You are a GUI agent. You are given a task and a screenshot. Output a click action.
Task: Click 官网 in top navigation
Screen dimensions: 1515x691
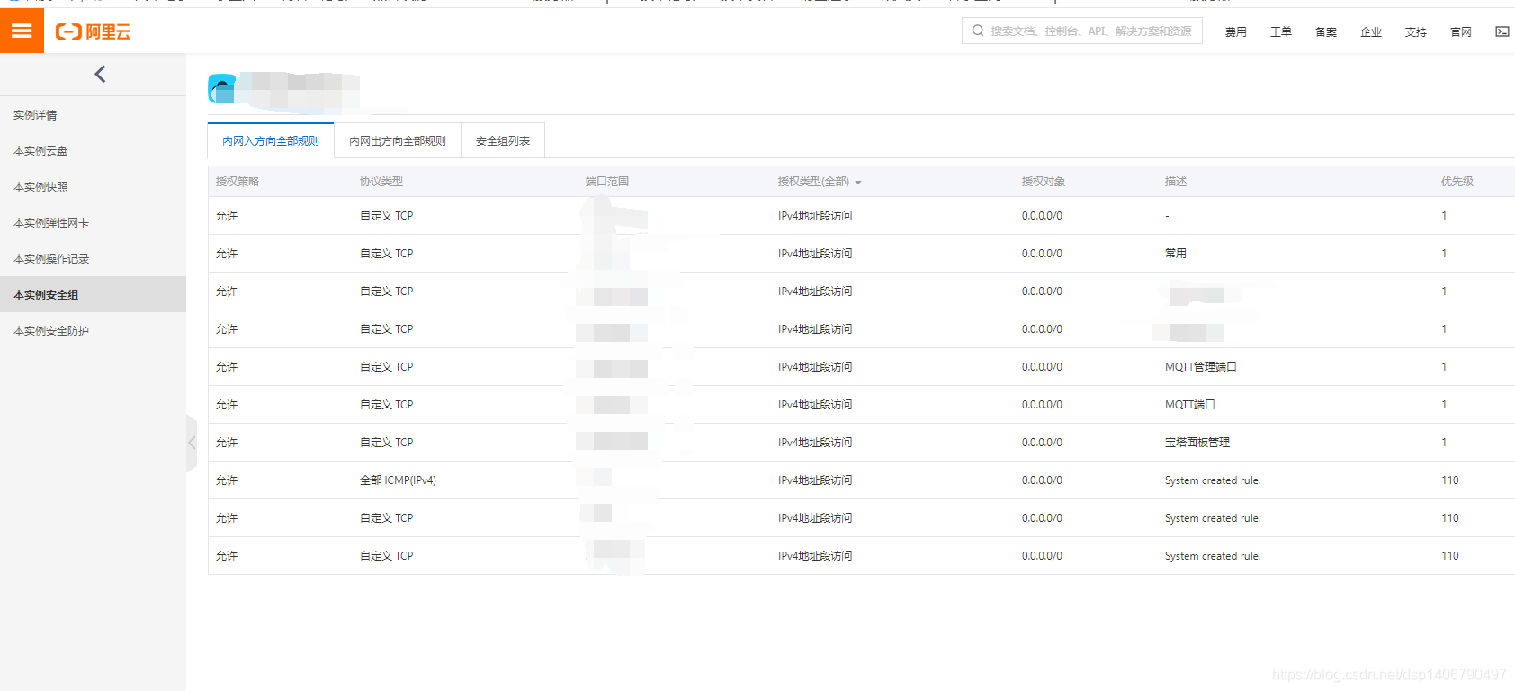click(1461, 32)
